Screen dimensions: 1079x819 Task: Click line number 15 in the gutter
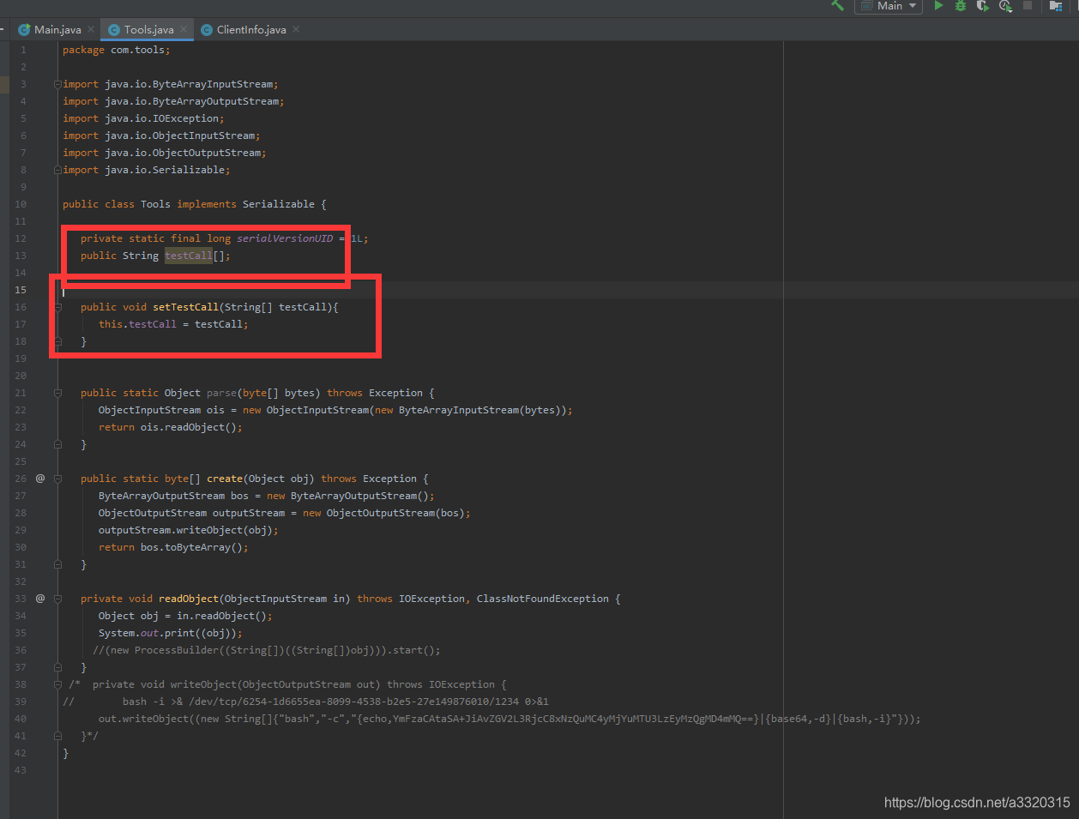pos(21,290)
